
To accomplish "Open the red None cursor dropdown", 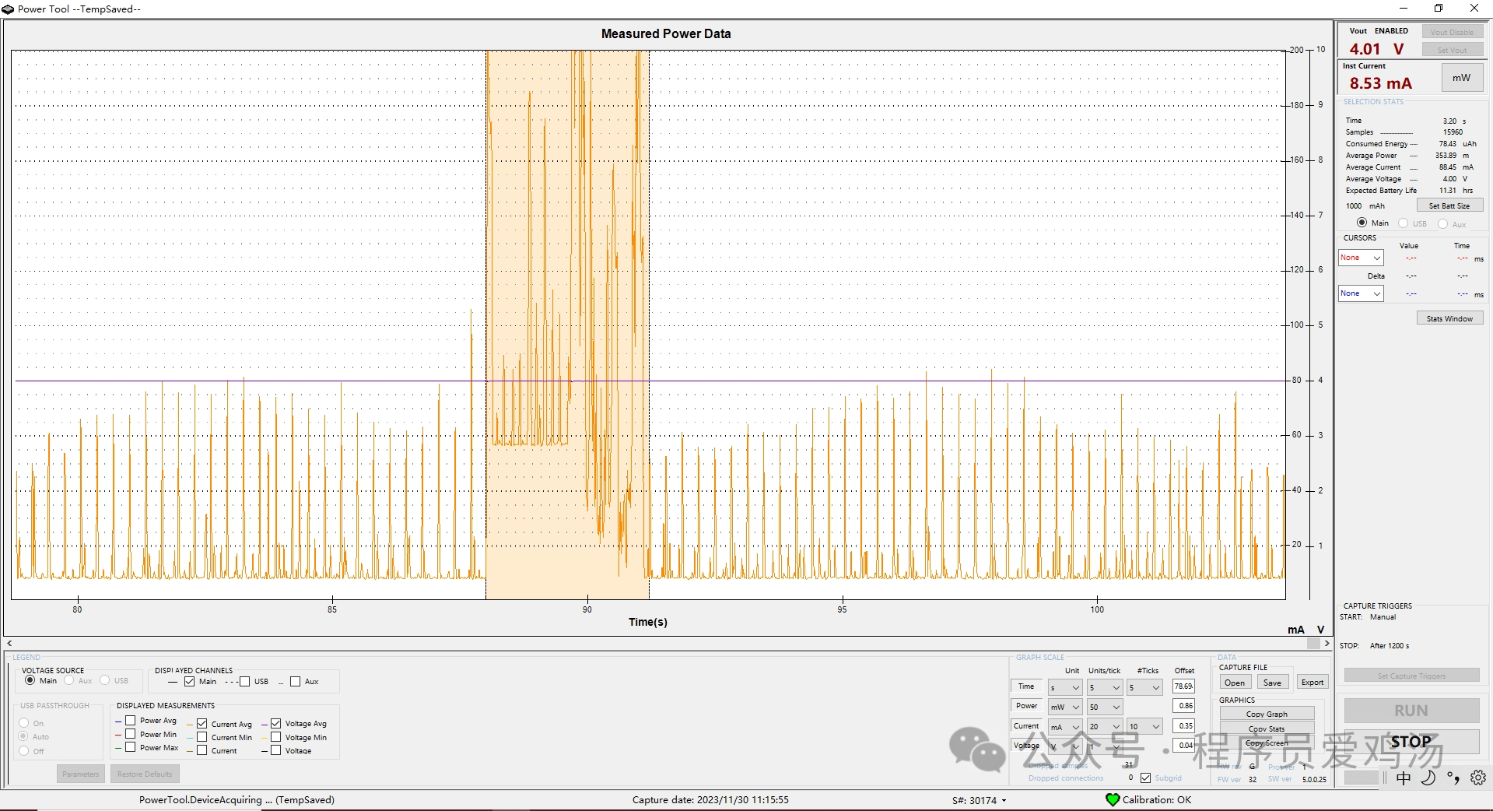I will (1361, 258).
